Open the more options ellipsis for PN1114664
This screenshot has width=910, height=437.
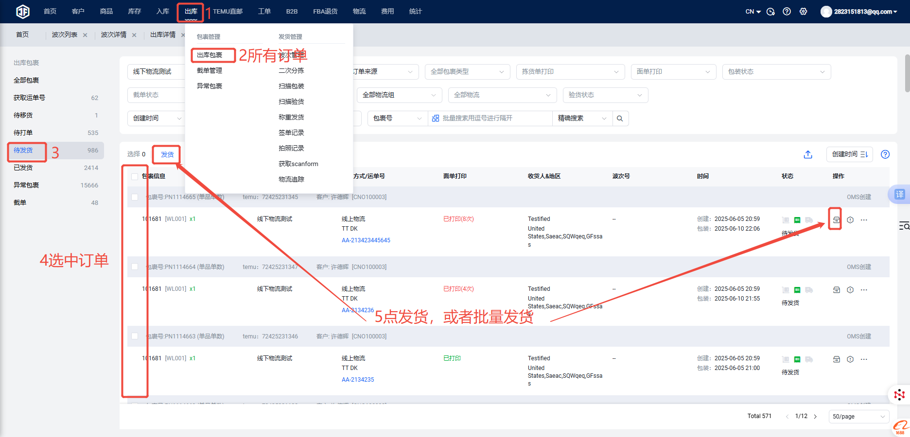point(864,290)
